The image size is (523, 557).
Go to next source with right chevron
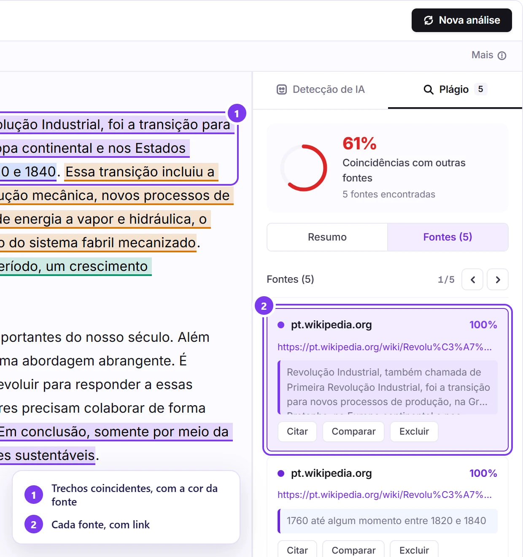point(498,279)
